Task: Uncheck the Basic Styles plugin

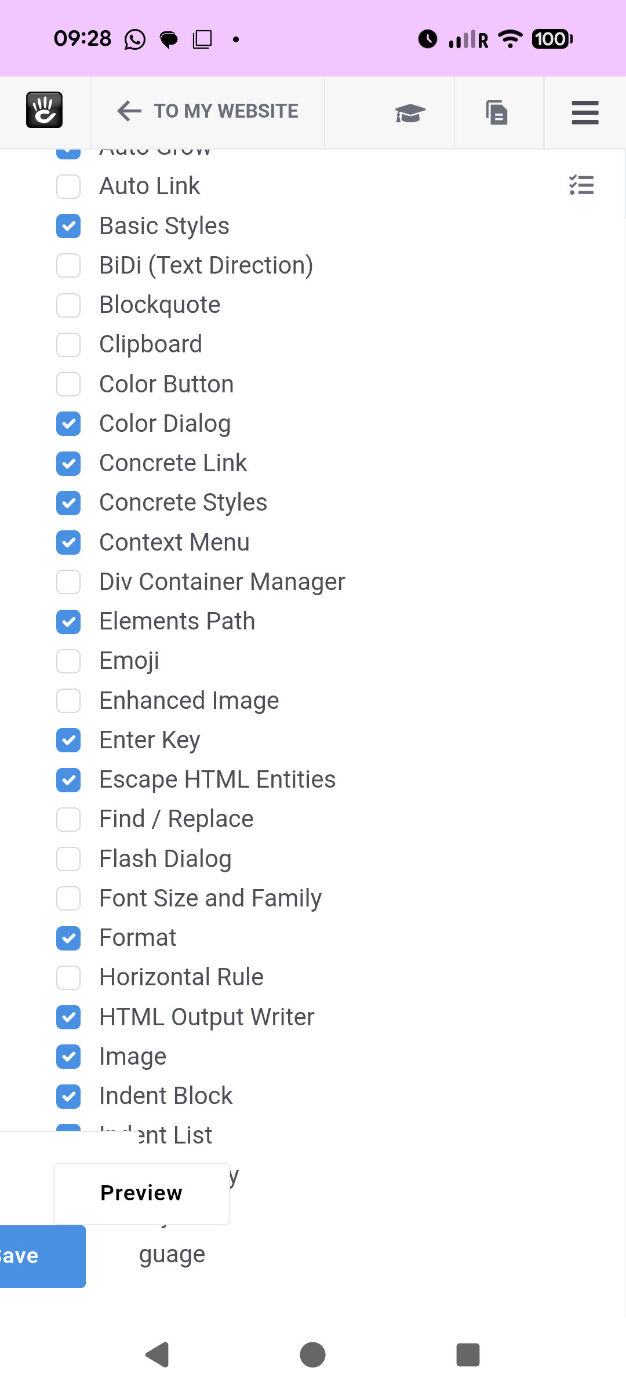Action: pyautogui.click(x=68, y=226)
